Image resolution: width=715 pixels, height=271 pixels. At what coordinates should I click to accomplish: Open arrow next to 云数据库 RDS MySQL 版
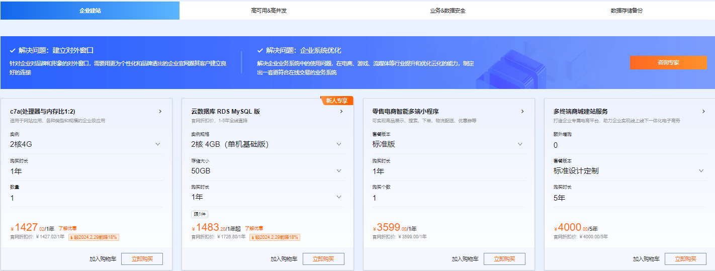[x=341, y=112]
